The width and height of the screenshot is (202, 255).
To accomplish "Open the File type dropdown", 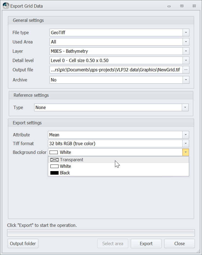I will [186, 33].
